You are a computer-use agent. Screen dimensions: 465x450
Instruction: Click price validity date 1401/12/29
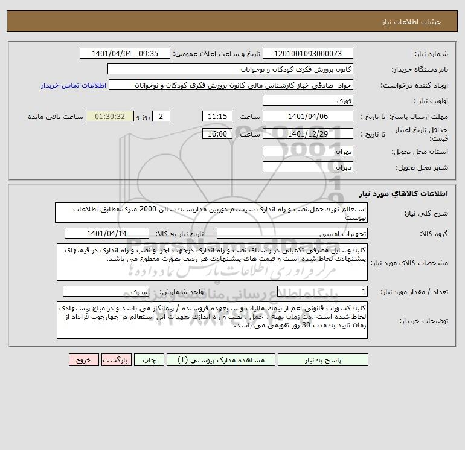(x=308, y=133)
